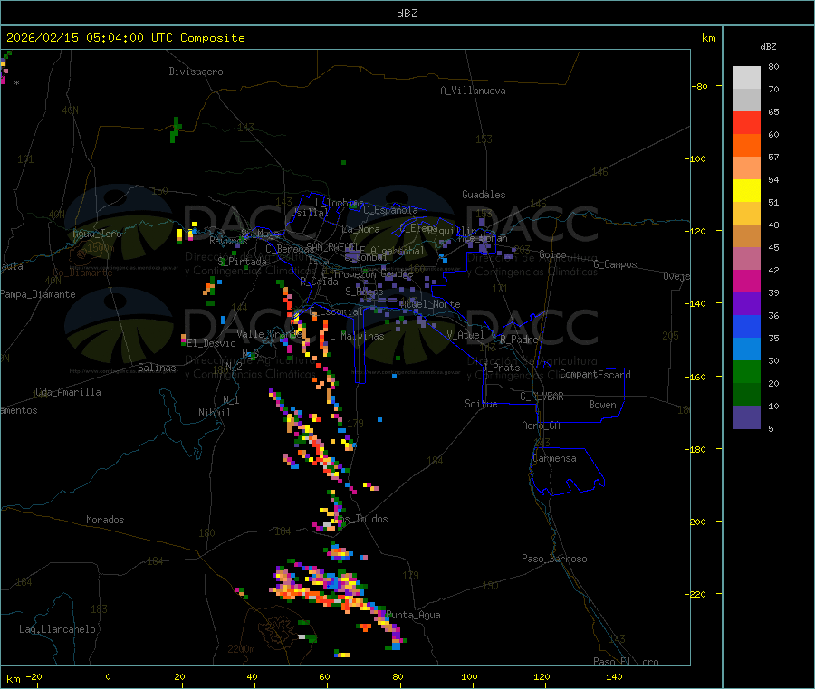Click the Nihuil place label
The width and height of the screenshot is (815, 689).
214,413
